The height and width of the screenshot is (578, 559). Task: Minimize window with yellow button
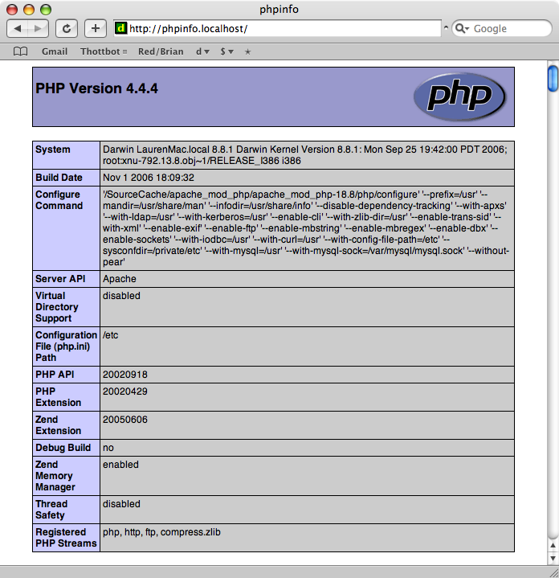tap(29, 9)
